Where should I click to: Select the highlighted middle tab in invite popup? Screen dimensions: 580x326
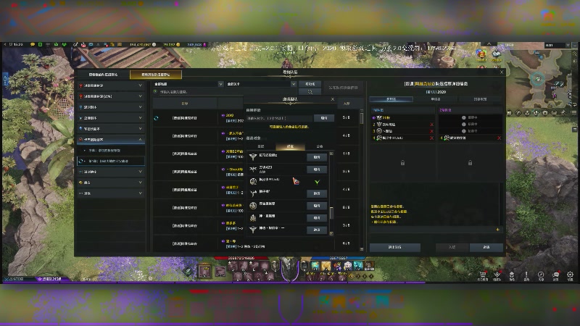point(291,147)
